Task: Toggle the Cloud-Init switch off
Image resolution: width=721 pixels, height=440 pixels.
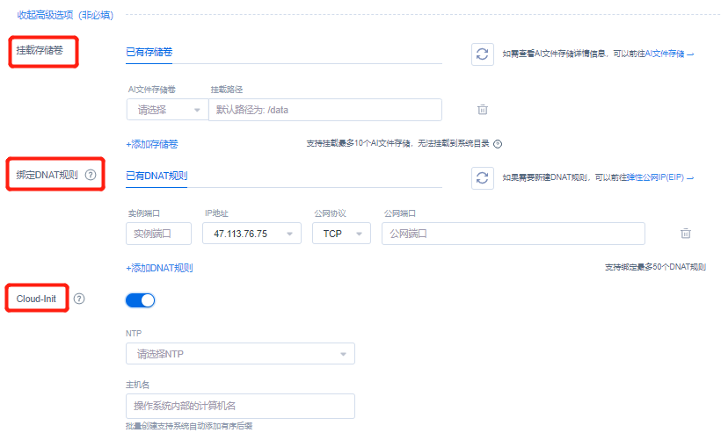Action: tap(141, 300)
